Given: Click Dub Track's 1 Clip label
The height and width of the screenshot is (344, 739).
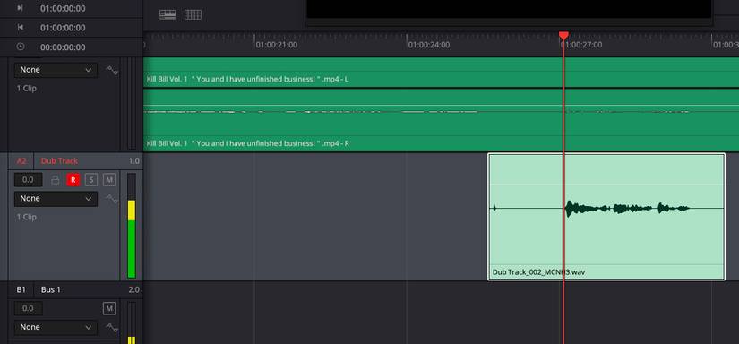Looking at the screenshot, I should pos(26,217).
